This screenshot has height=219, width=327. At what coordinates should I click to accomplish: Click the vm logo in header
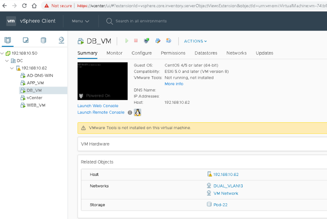pyautogui.click(x=11, y=21)
